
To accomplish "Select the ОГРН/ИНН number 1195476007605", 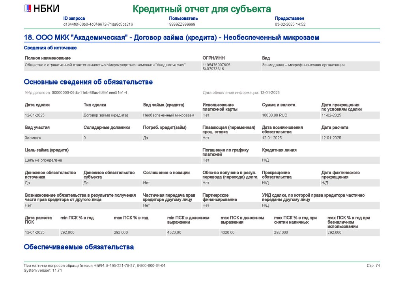I will 217,65.
